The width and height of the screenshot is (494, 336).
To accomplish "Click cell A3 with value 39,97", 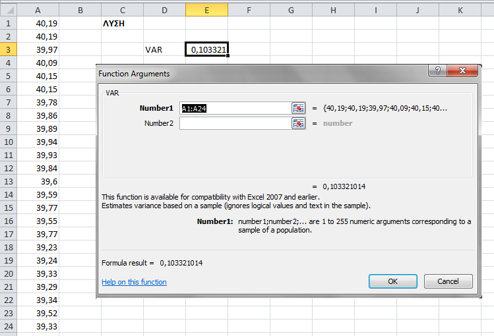I will tap(38, 49).
